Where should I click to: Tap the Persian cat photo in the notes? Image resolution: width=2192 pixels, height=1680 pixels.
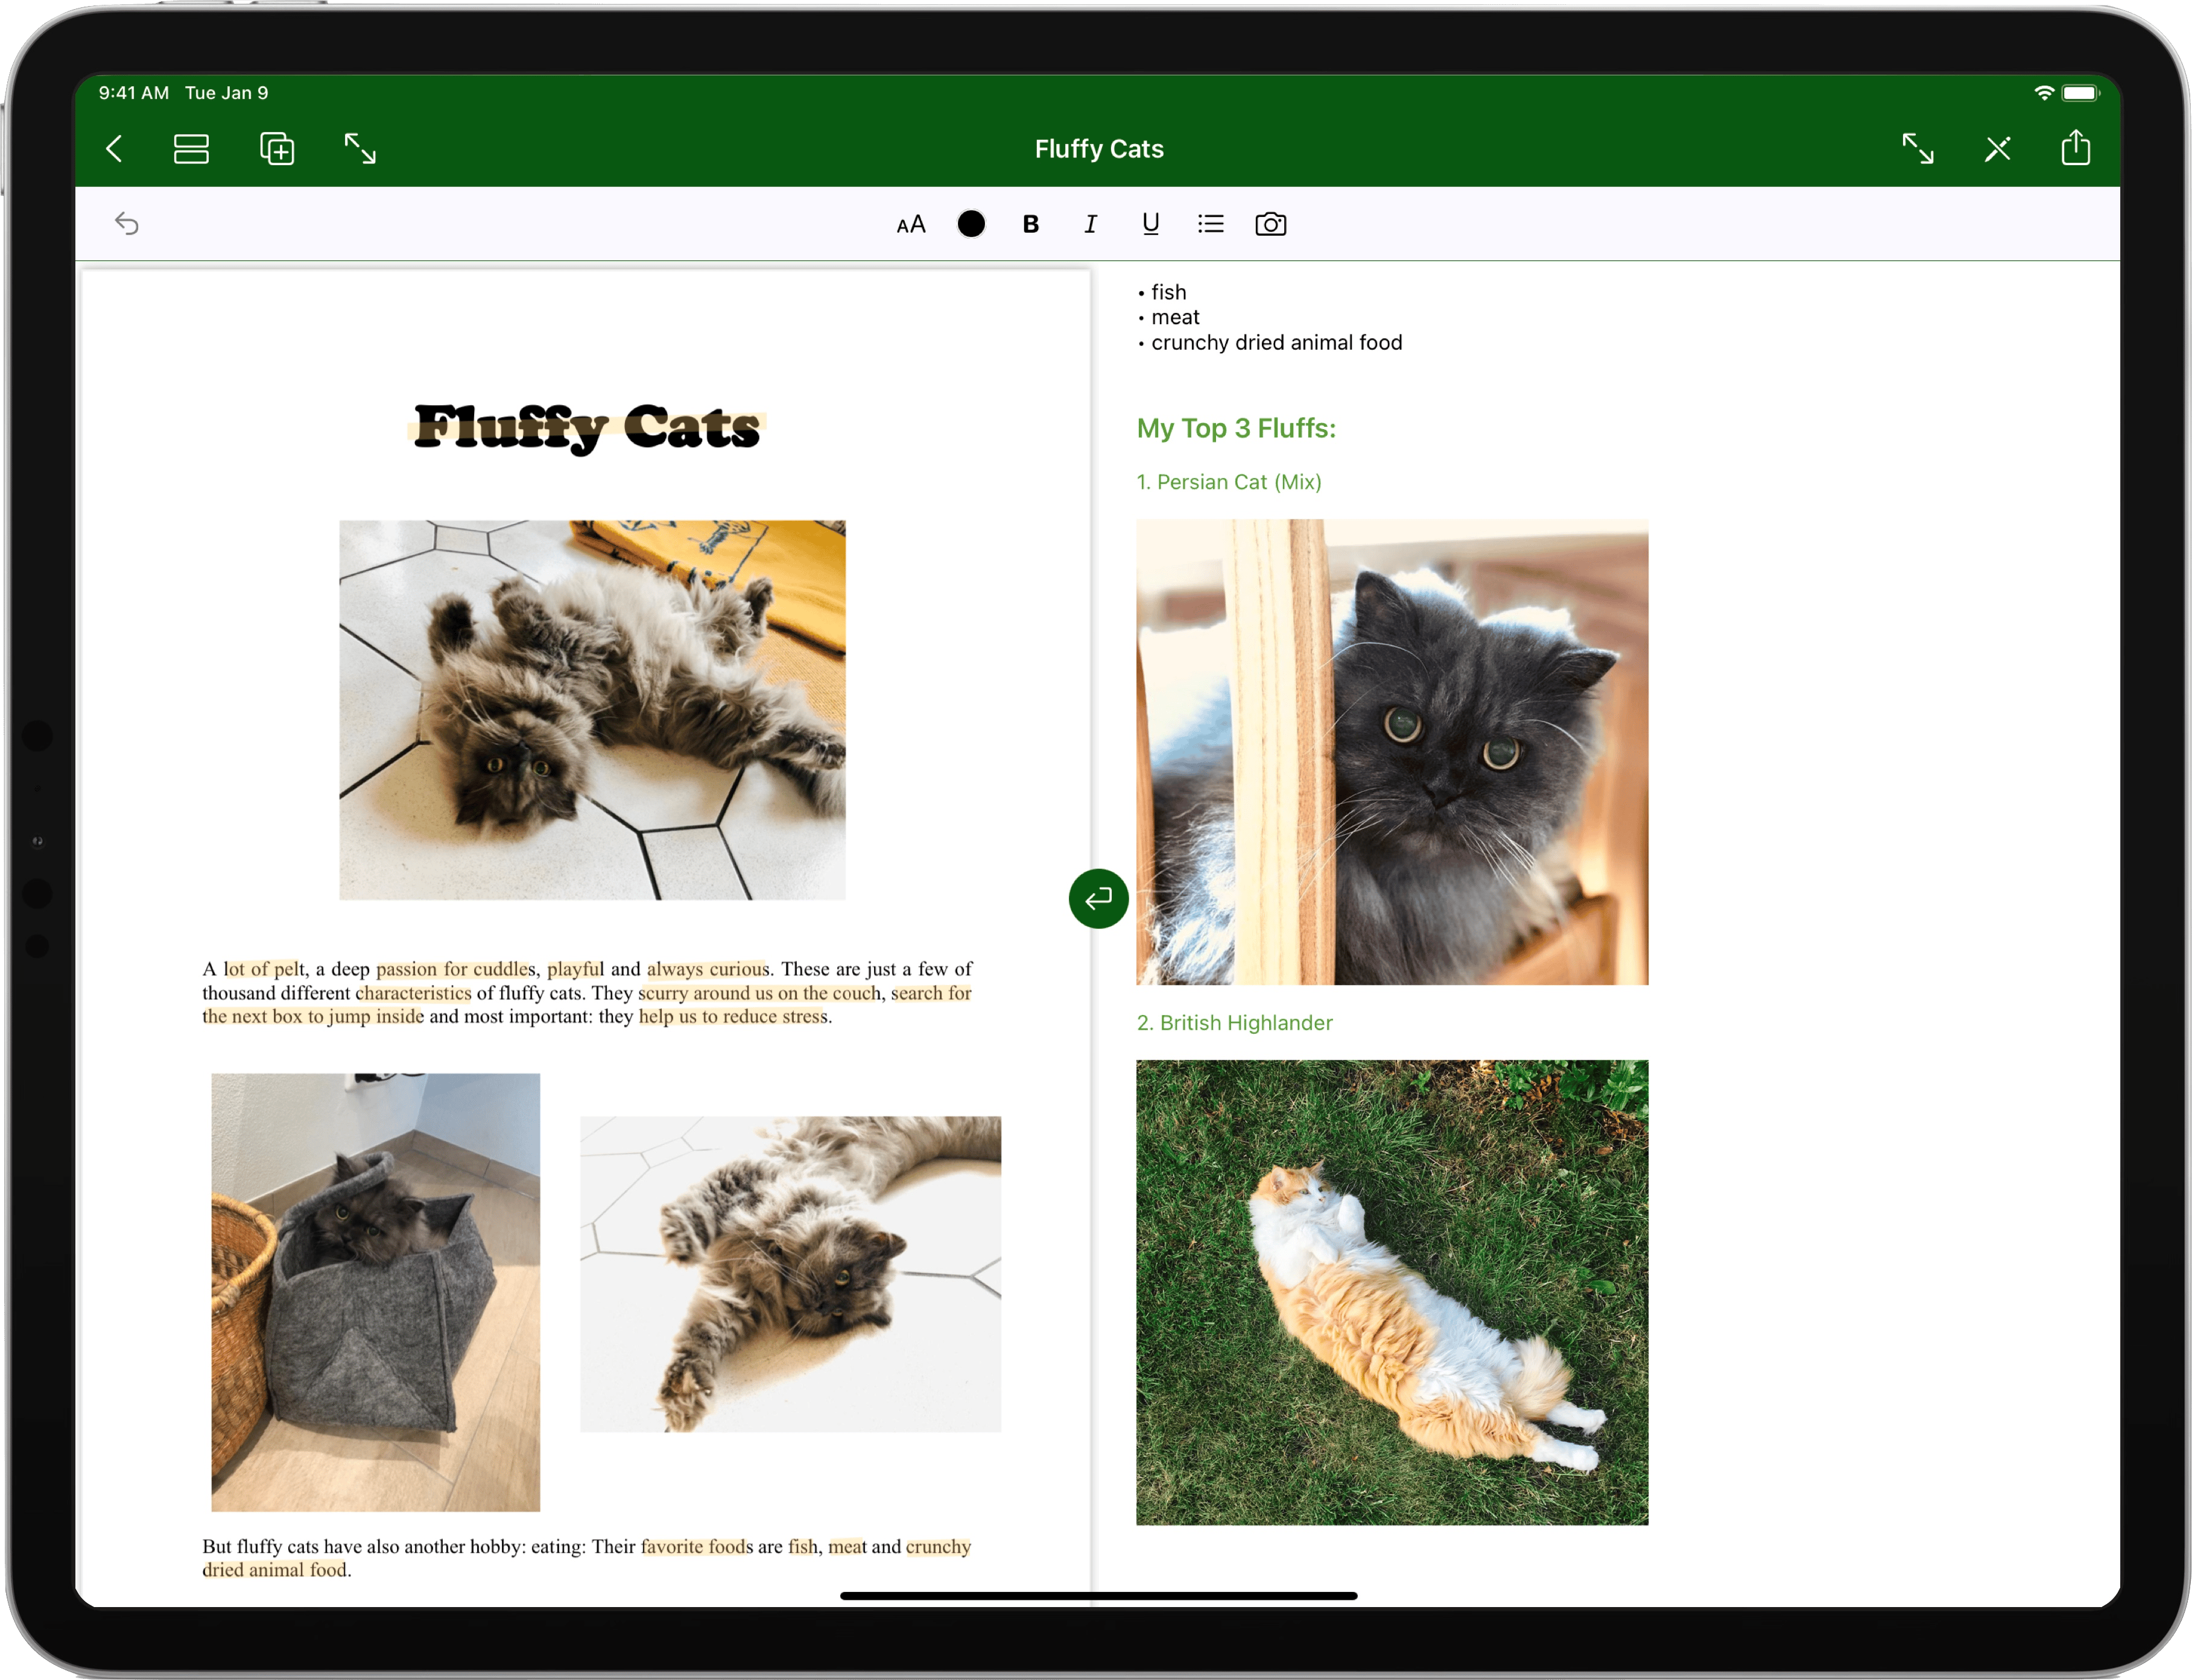1392,752
